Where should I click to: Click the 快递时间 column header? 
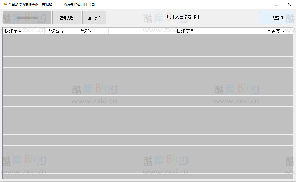(x=88, y=31)
